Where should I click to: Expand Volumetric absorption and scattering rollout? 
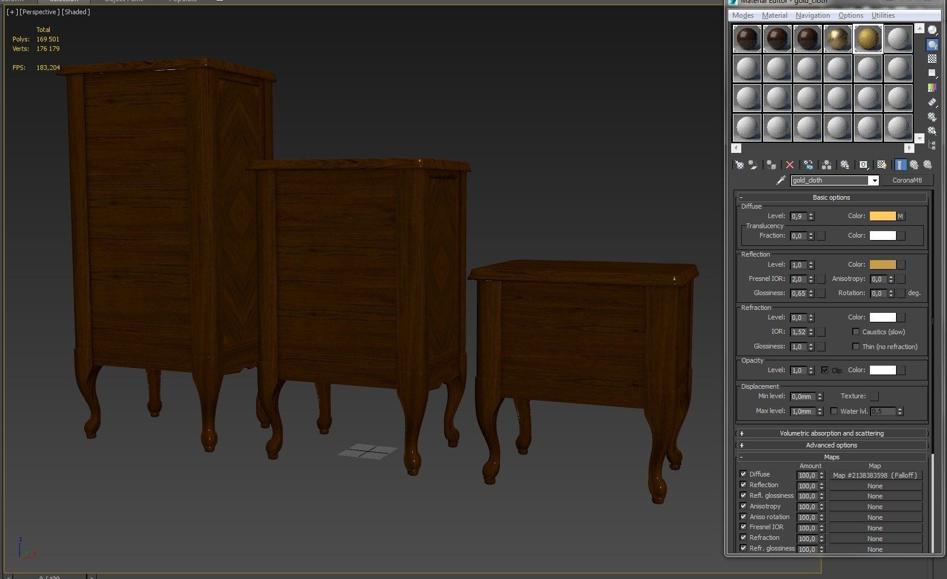click(x=831, y=433)
